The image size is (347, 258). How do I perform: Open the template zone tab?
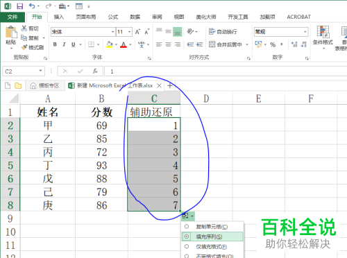[x=44, y=86]
